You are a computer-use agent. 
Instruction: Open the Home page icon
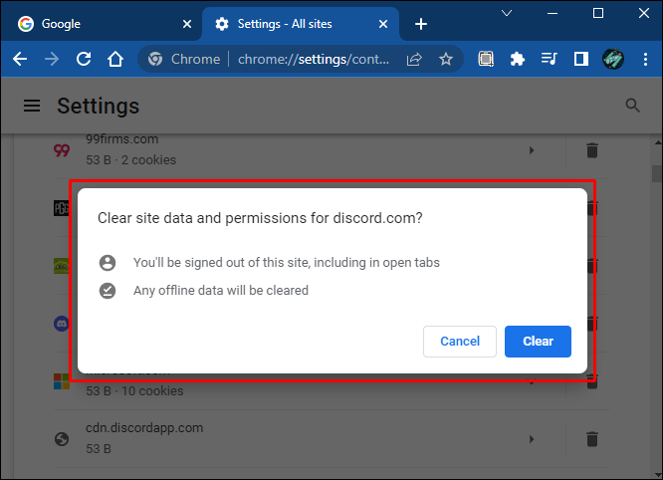115,59
